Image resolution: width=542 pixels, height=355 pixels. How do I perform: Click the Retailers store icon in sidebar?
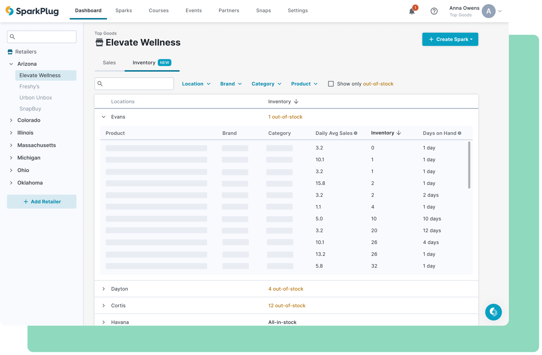pyautogui.click(x=10, y=52)
